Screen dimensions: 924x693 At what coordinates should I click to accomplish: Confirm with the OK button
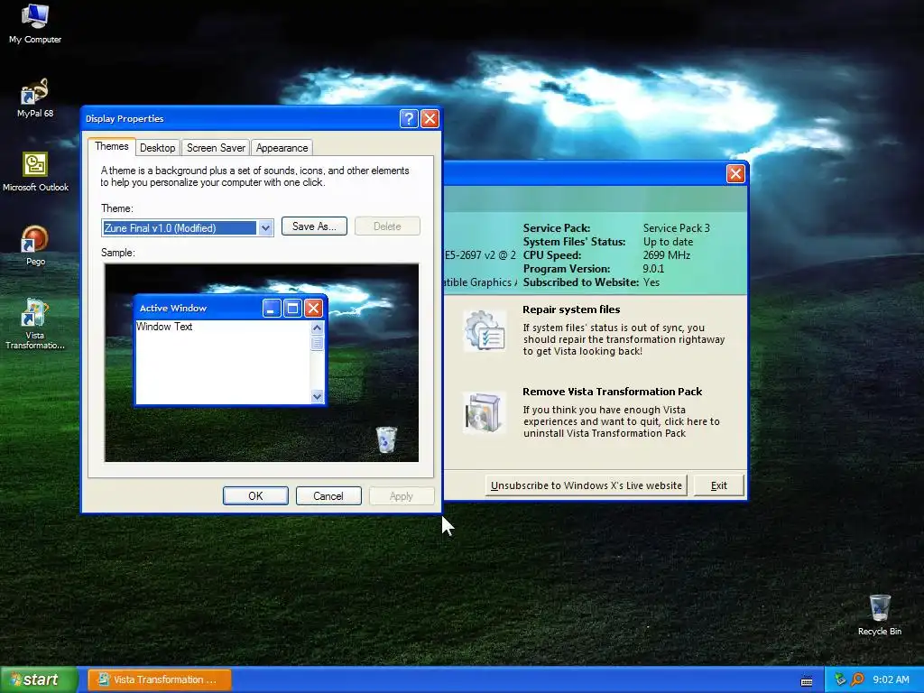(255, 496)
